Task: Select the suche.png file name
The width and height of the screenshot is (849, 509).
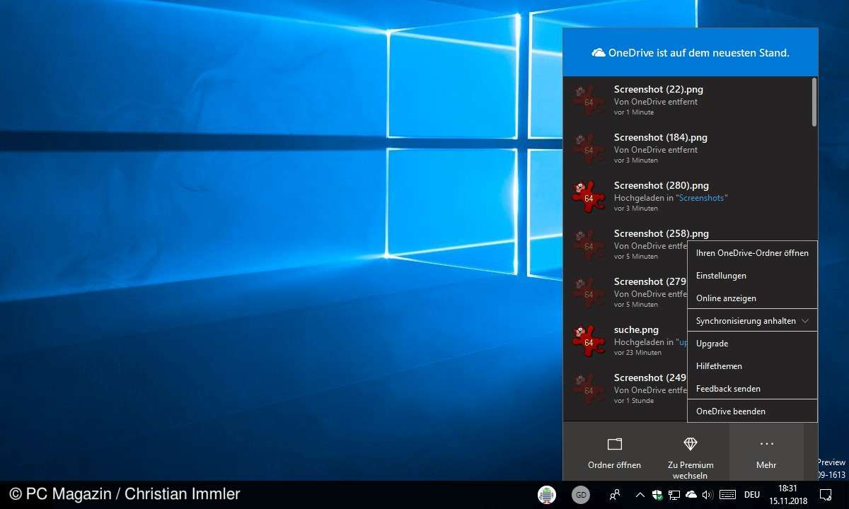Action: [636, 330]
